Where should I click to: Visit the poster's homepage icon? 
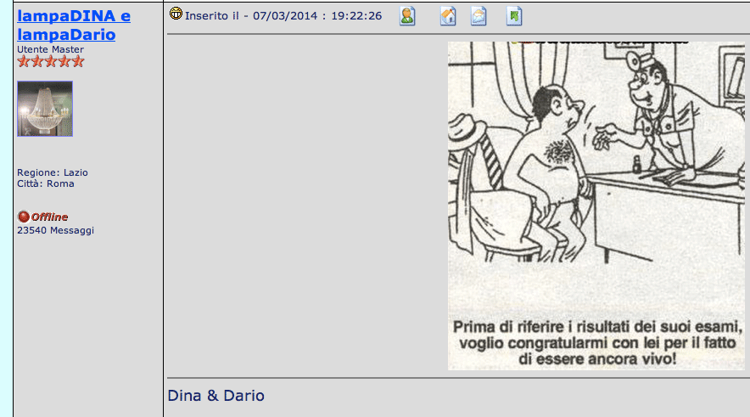[x=448, y=16]
